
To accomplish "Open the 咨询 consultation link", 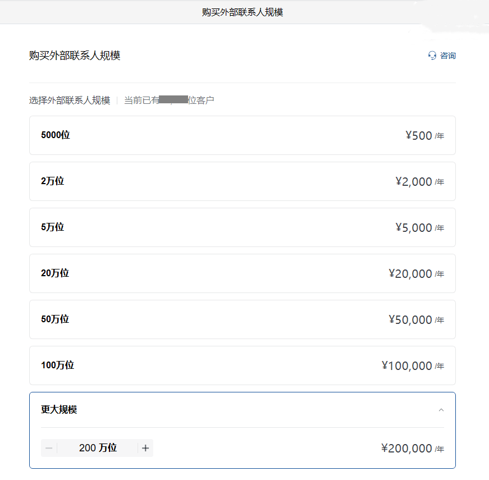I will tap(447, 56).
